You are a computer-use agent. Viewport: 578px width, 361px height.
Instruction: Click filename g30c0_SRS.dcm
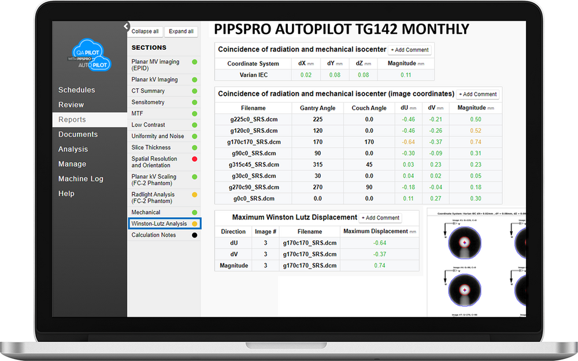[254, 176]
